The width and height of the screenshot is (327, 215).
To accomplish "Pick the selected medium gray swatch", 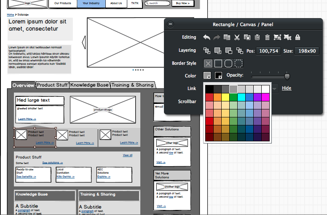I will (x=233, y=89).
